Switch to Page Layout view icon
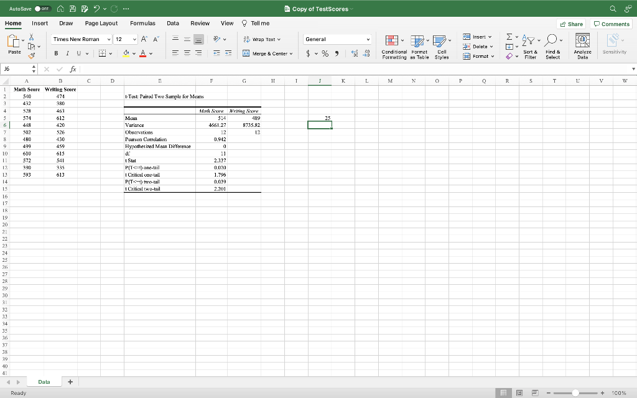 point(519,393)
